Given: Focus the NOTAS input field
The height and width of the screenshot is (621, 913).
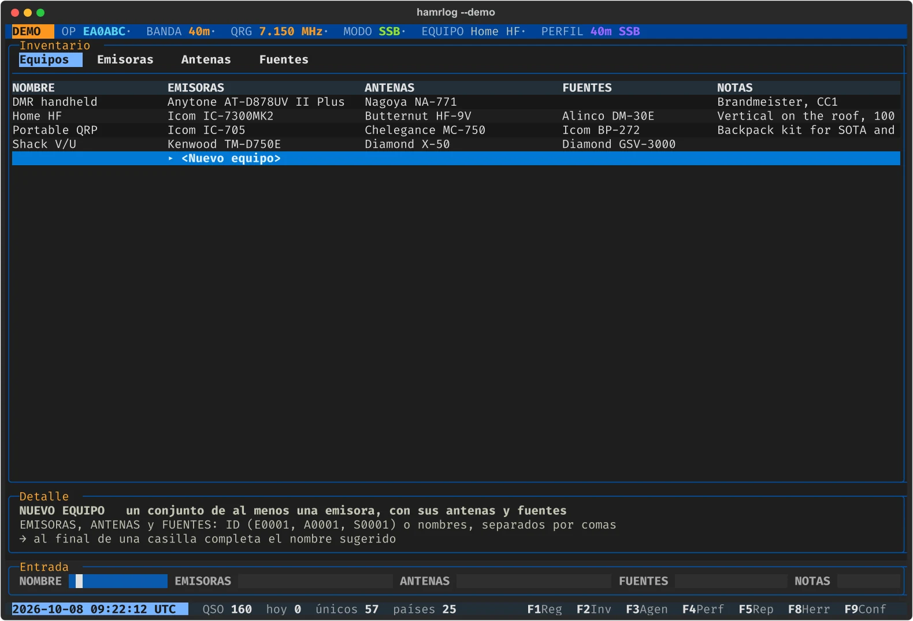Looking at the screenshot, I should [869, 581].
